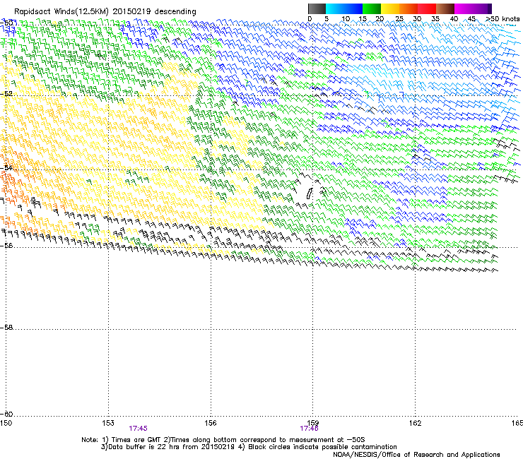
Task: Click the 156 longitude axis label
Action: tap(211, 423)
